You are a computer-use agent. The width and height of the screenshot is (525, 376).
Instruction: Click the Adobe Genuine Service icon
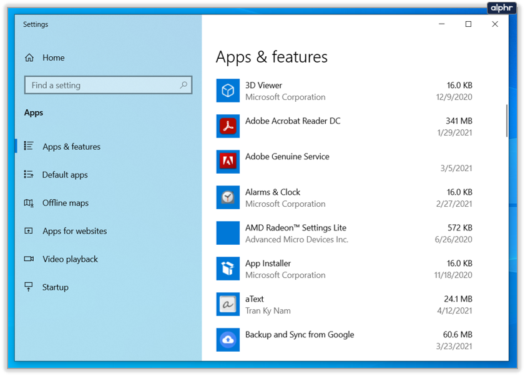pos(228,162)
